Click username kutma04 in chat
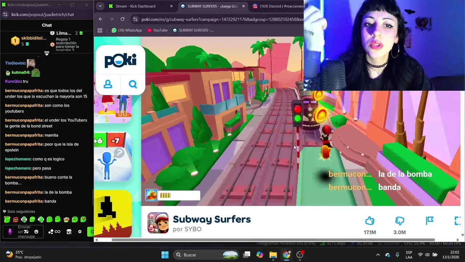This screenshot has width=465, height=262. [21, 73]
